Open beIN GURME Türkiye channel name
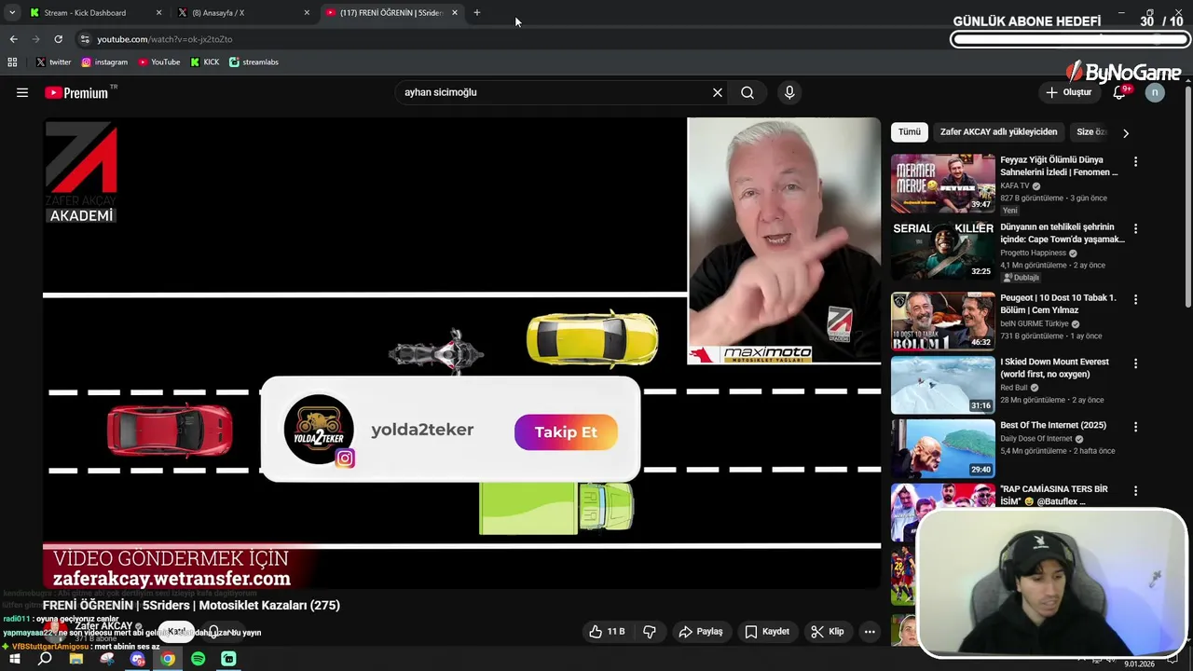1193x671 pixels. (1035, 323)
